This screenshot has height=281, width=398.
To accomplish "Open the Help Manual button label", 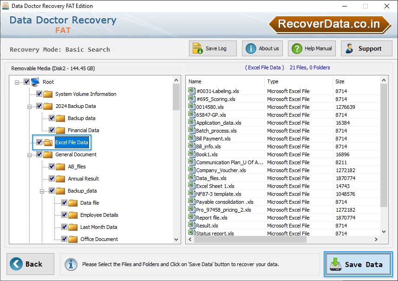I will click(318, 48).
